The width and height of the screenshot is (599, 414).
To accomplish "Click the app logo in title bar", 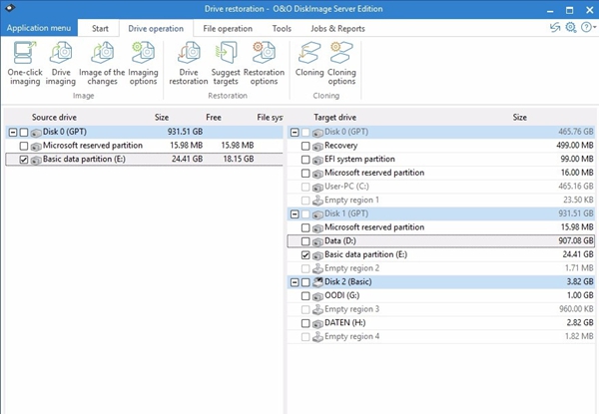I will point(10,8).
